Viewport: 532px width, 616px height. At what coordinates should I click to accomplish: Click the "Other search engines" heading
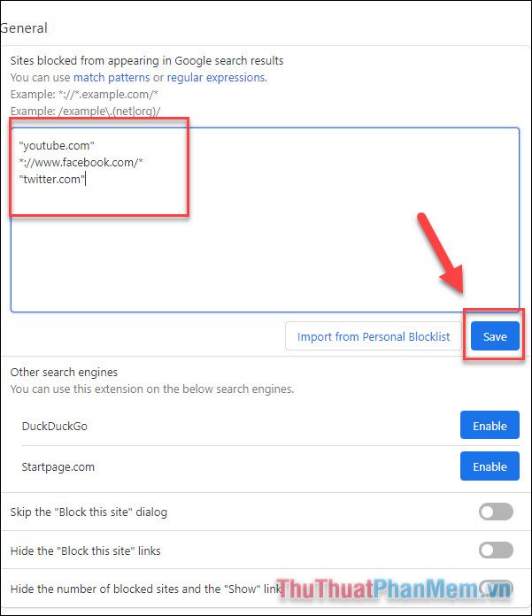[64, 372]
